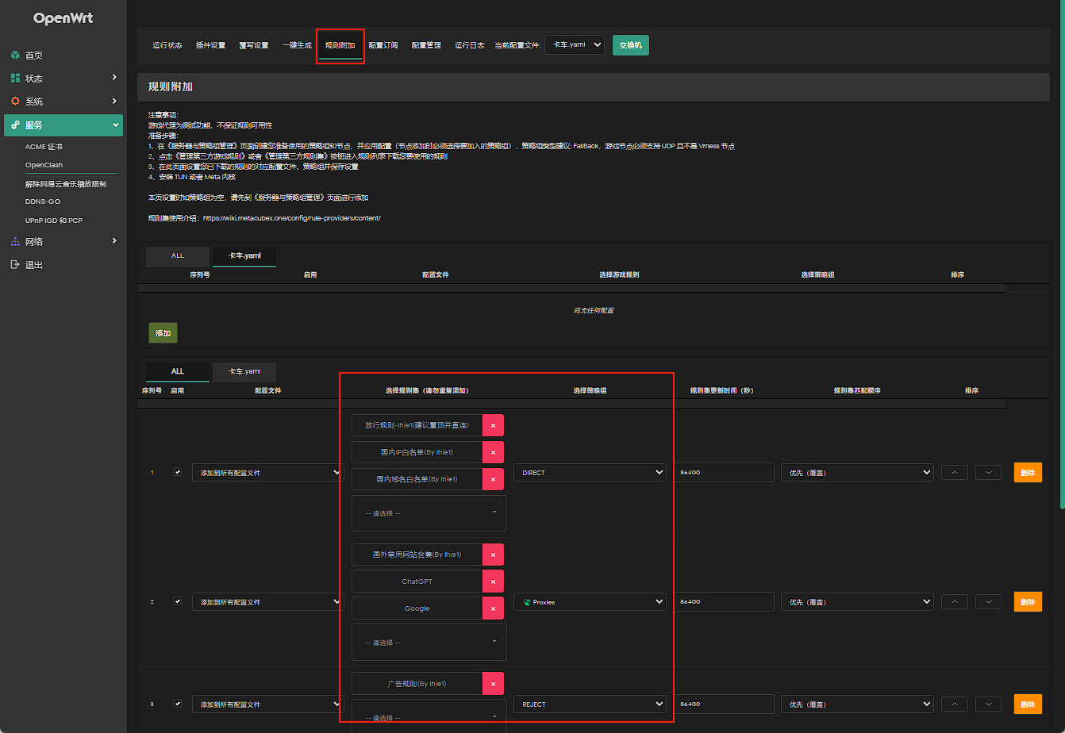
Task: Click the 状态 status icon in sidebar
Action: pos(14,79)
